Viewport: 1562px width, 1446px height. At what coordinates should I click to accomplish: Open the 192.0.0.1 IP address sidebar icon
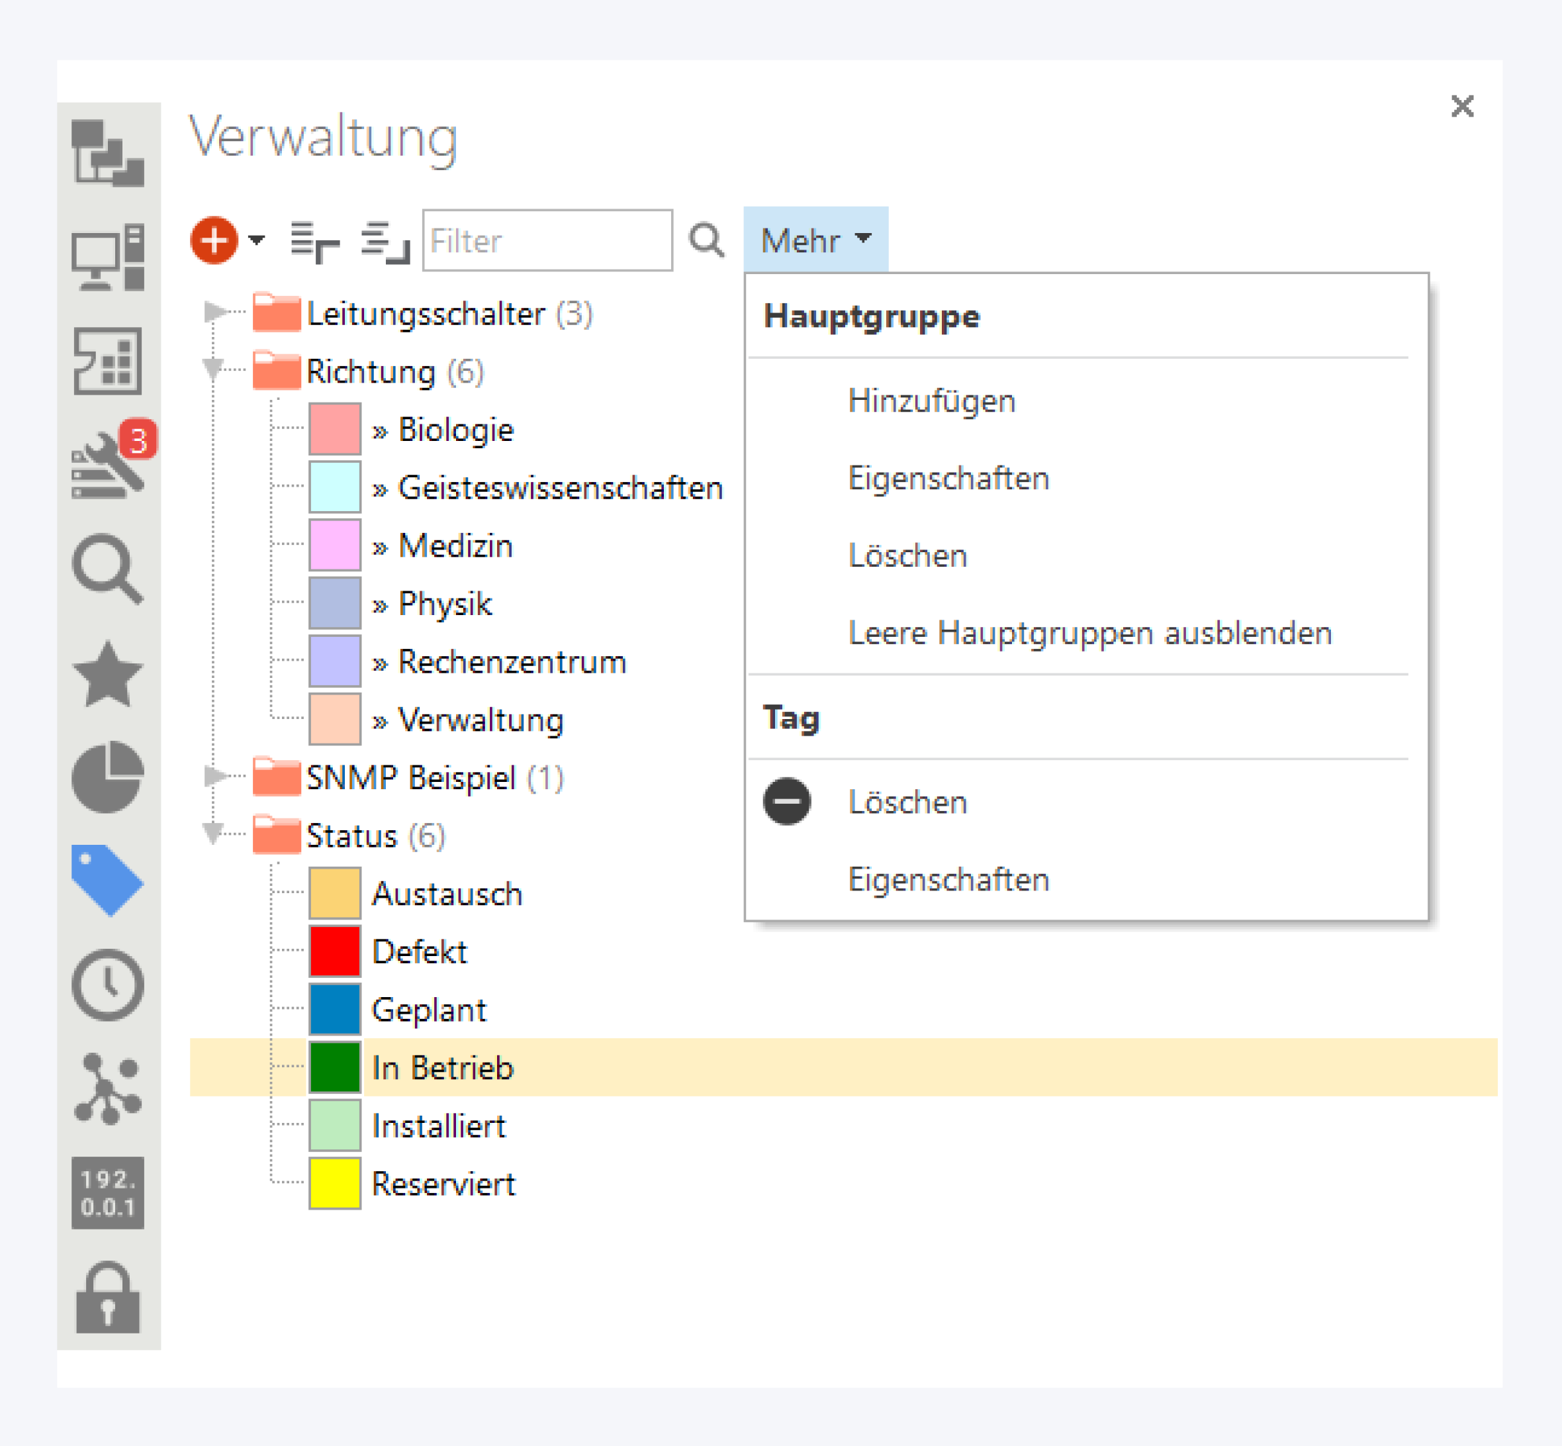click(107, 1192)
